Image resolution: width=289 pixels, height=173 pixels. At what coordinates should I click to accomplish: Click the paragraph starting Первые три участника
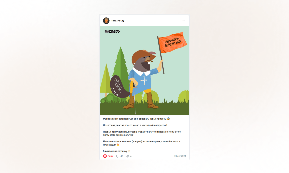pyautogui.click(x=142, y=133)
